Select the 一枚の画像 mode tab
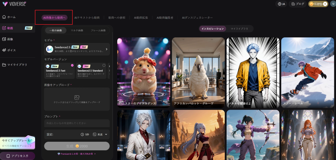Viewport: 336px width, 160px height. (x=56, y=30)
